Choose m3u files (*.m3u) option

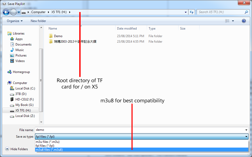point(48,142)
